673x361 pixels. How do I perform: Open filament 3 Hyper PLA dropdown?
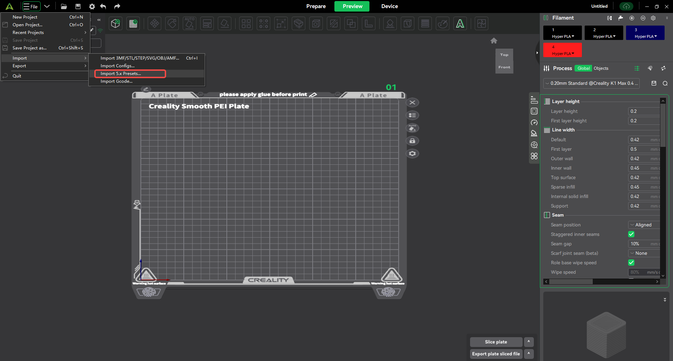(x=646, y=36)
